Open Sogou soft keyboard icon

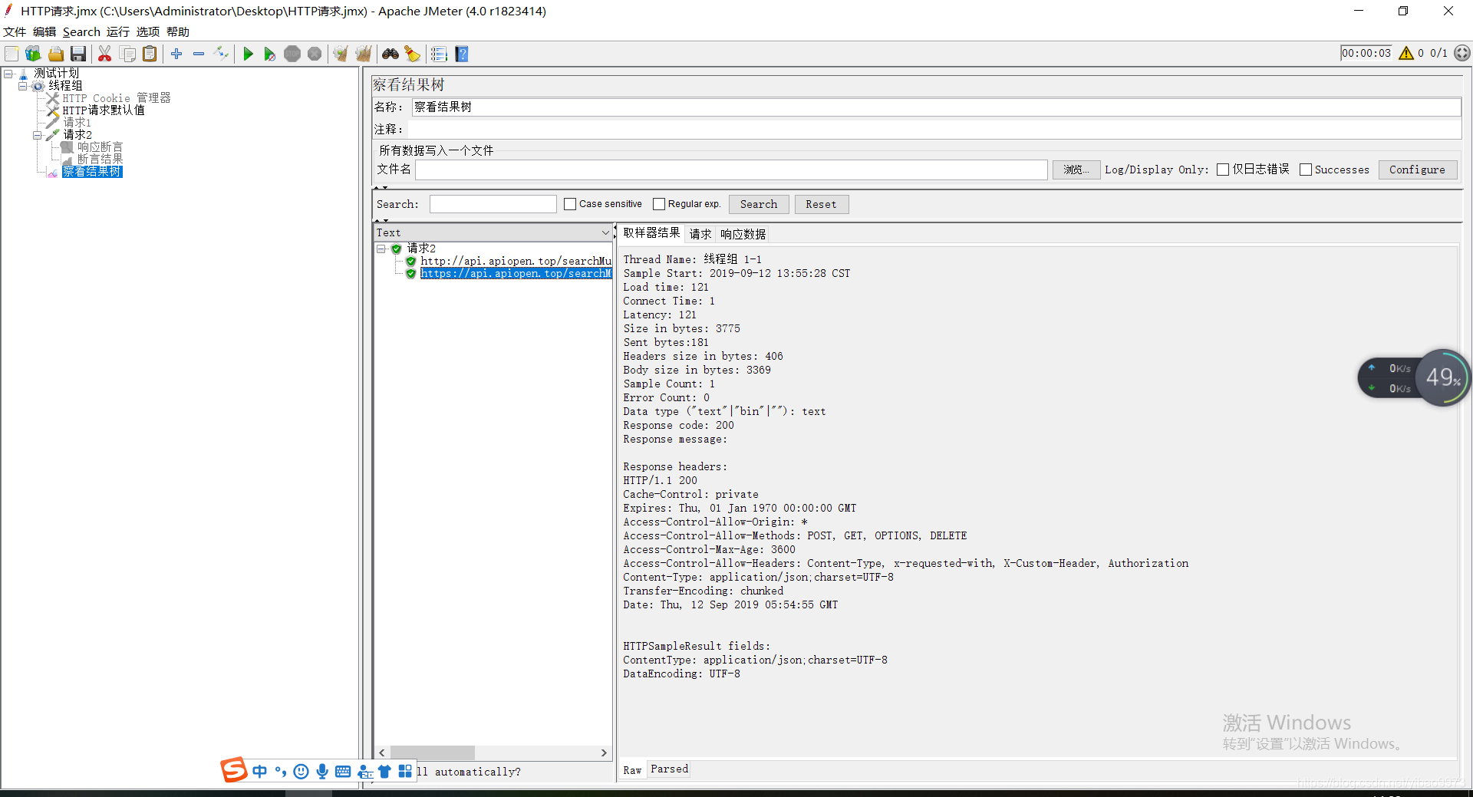pos(343,771)
